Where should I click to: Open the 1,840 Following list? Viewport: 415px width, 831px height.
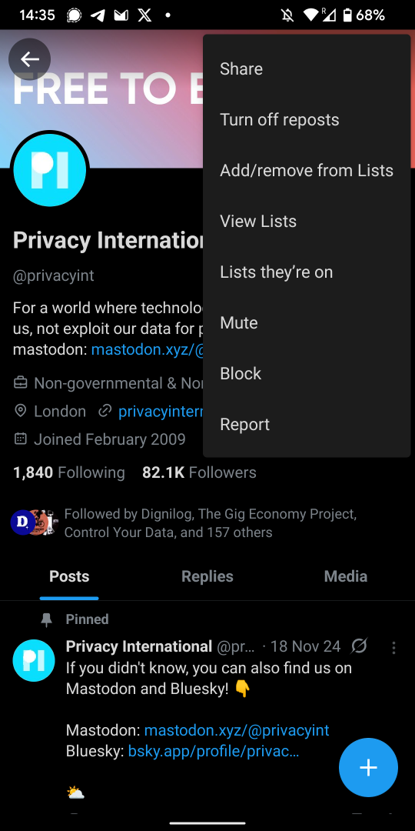69,472
